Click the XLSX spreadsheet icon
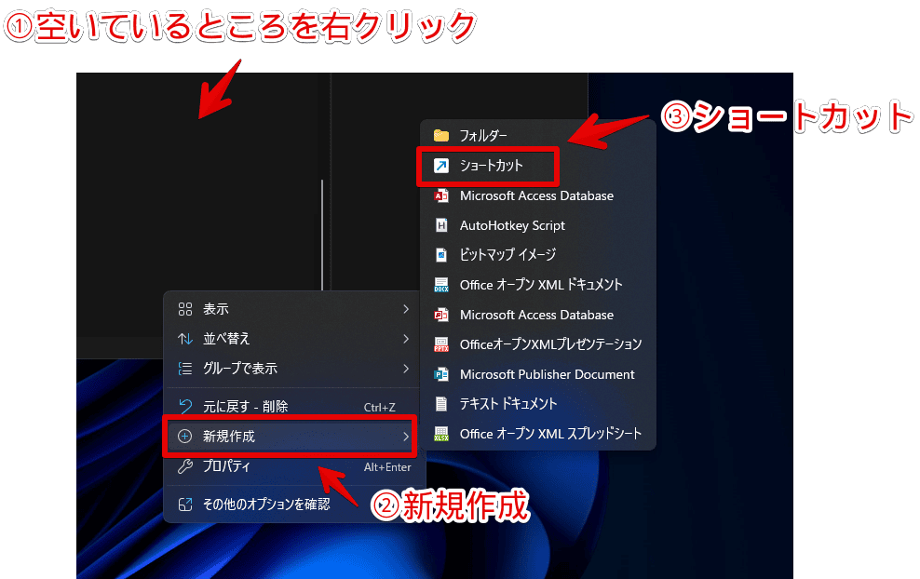920x579 pixels. (441, 434)
